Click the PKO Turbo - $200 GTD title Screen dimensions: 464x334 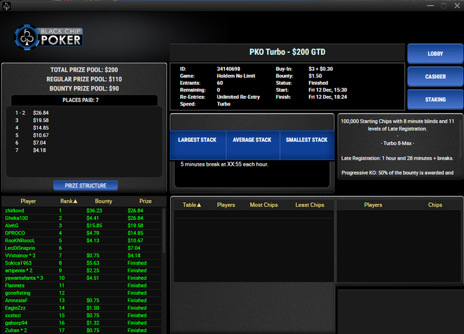tap(287, 52)
